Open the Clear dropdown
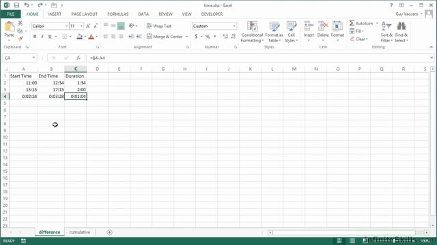 (x=359, y=39)
